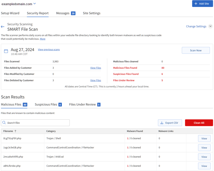Image resolution: width=214 pixels, height=171 pixels.
Task: Open the Site Settings tab
Action: coord(92,13)
